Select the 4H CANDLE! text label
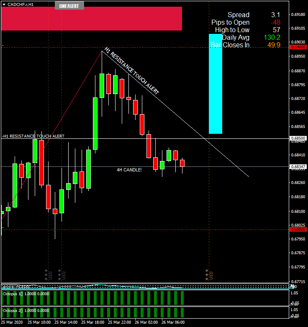 pos(129,170)
